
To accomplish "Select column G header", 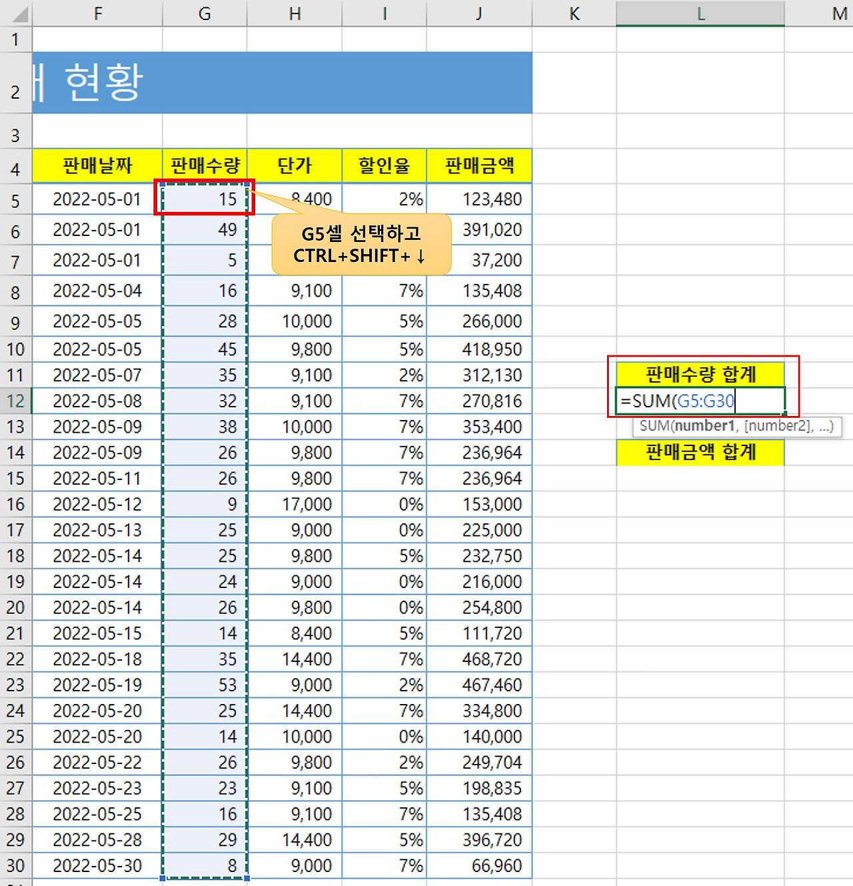I will [205, 13].
